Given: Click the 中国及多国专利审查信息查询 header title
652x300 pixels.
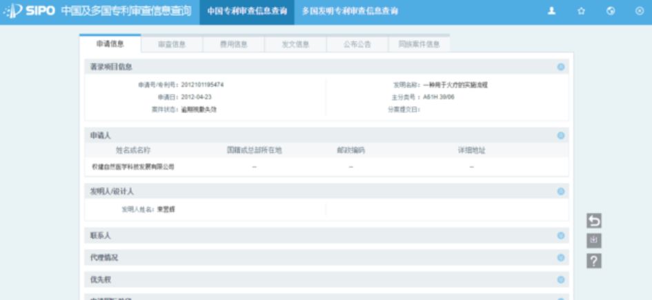Looking at the screenshot, I should (x=126, y=11).
